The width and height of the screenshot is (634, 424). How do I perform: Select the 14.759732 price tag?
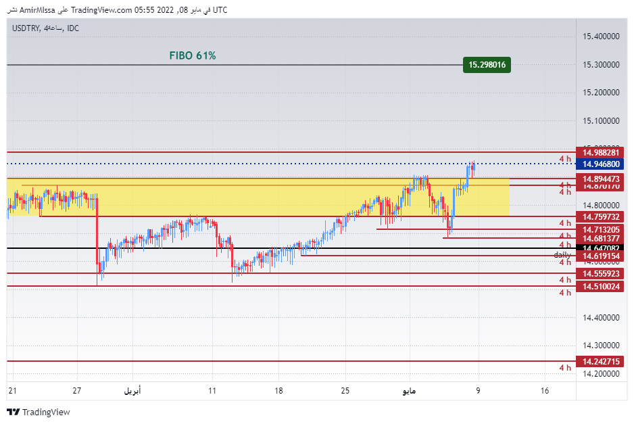600,217
